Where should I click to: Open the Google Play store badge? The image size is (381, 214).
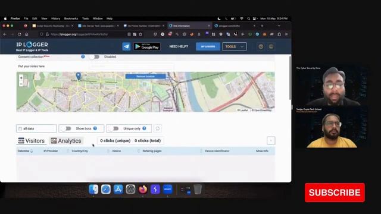(147, 46)
